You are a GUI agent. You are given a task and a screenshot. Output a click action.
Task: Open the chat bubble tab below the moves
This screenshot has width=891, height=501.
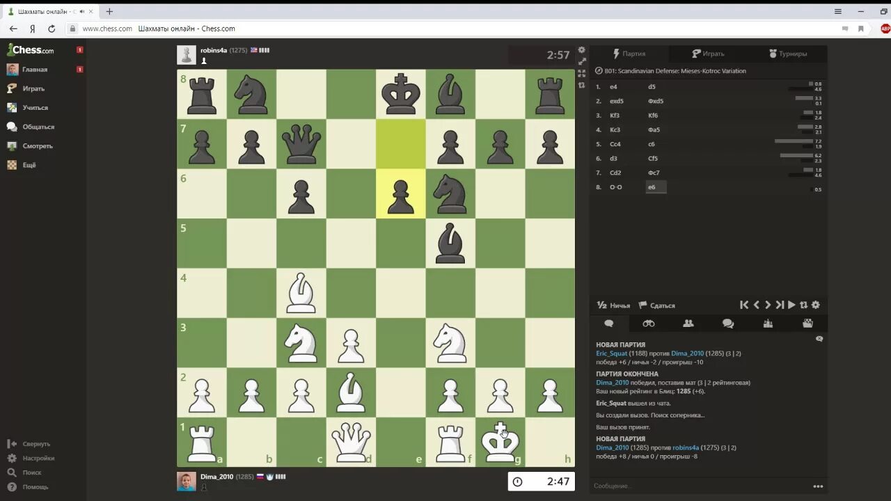click(x=608, y=323)
